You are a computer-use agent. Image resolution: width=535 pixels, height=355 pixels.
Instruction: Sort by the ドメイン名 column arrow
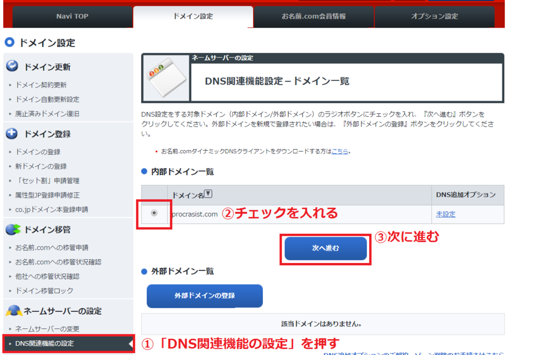point(208,194)
